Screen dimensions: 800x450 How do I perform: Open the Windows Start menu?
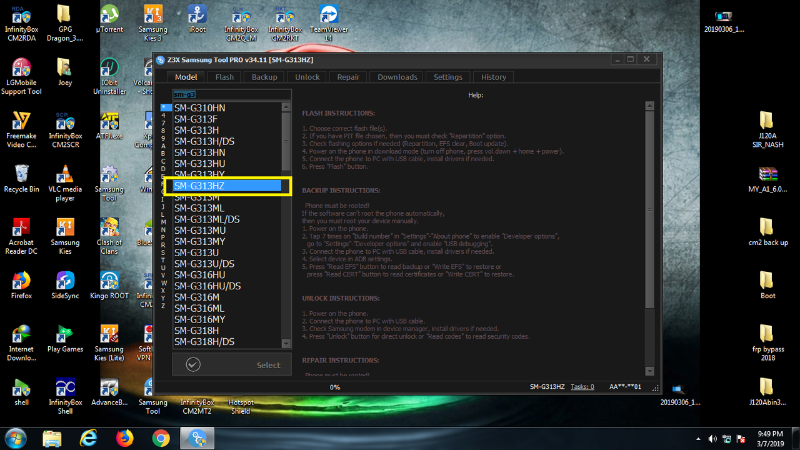click(15, 437)
